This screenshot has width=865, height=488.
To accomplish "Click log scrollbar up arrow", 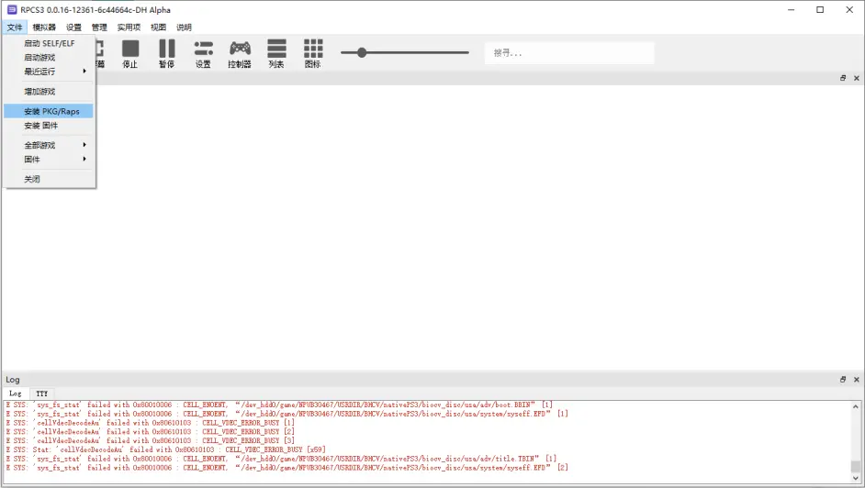I will [856, 406].
